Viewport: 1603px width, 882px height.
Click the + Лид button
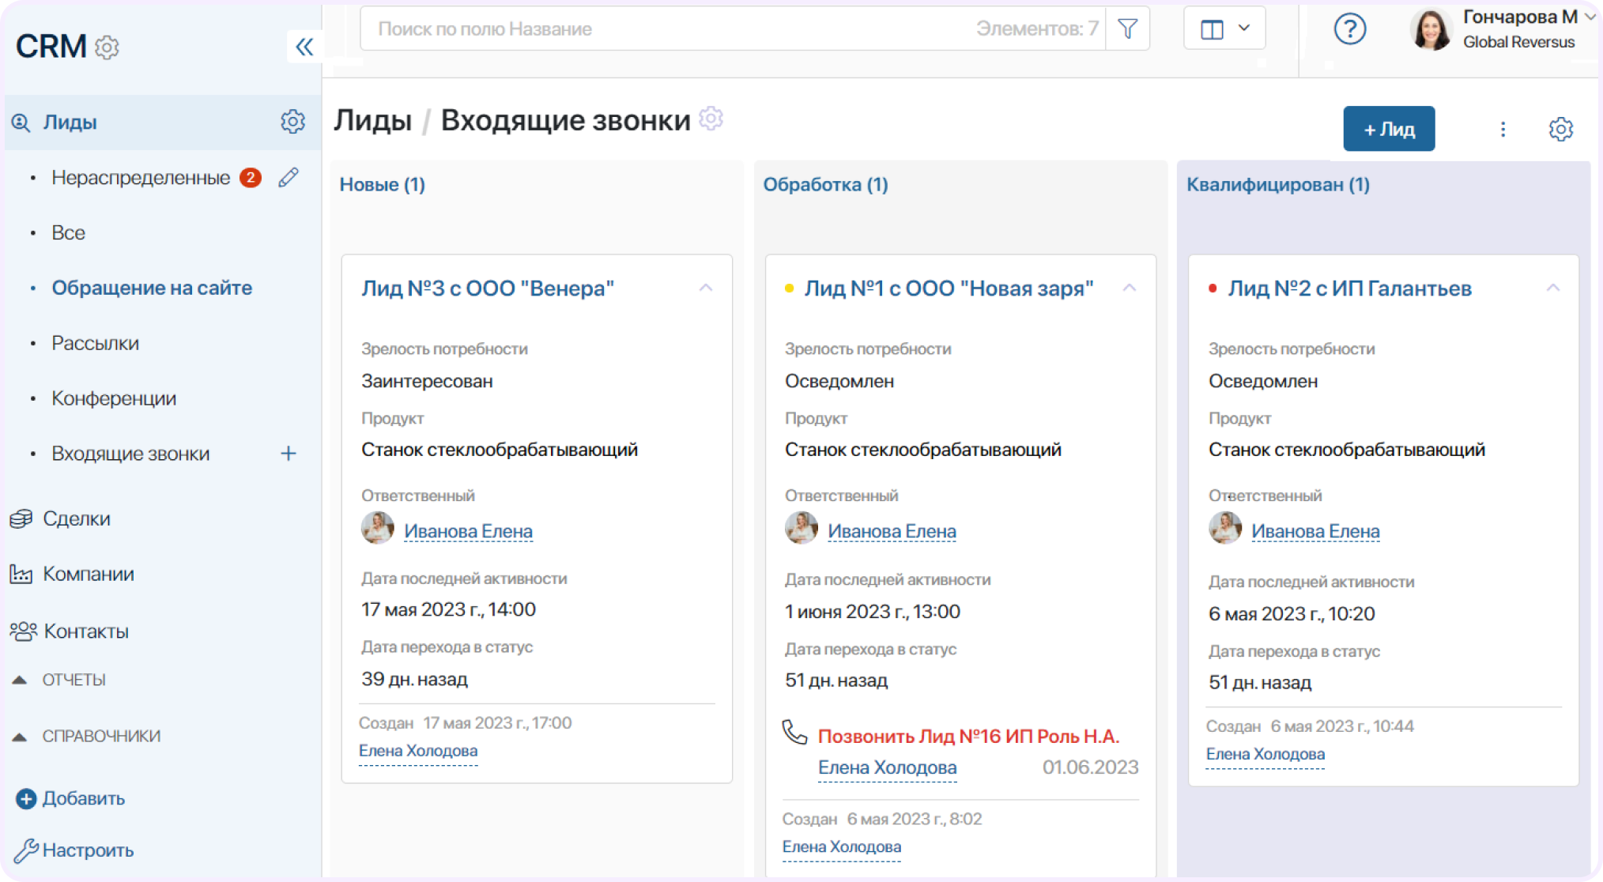(x=1389, y=129)
